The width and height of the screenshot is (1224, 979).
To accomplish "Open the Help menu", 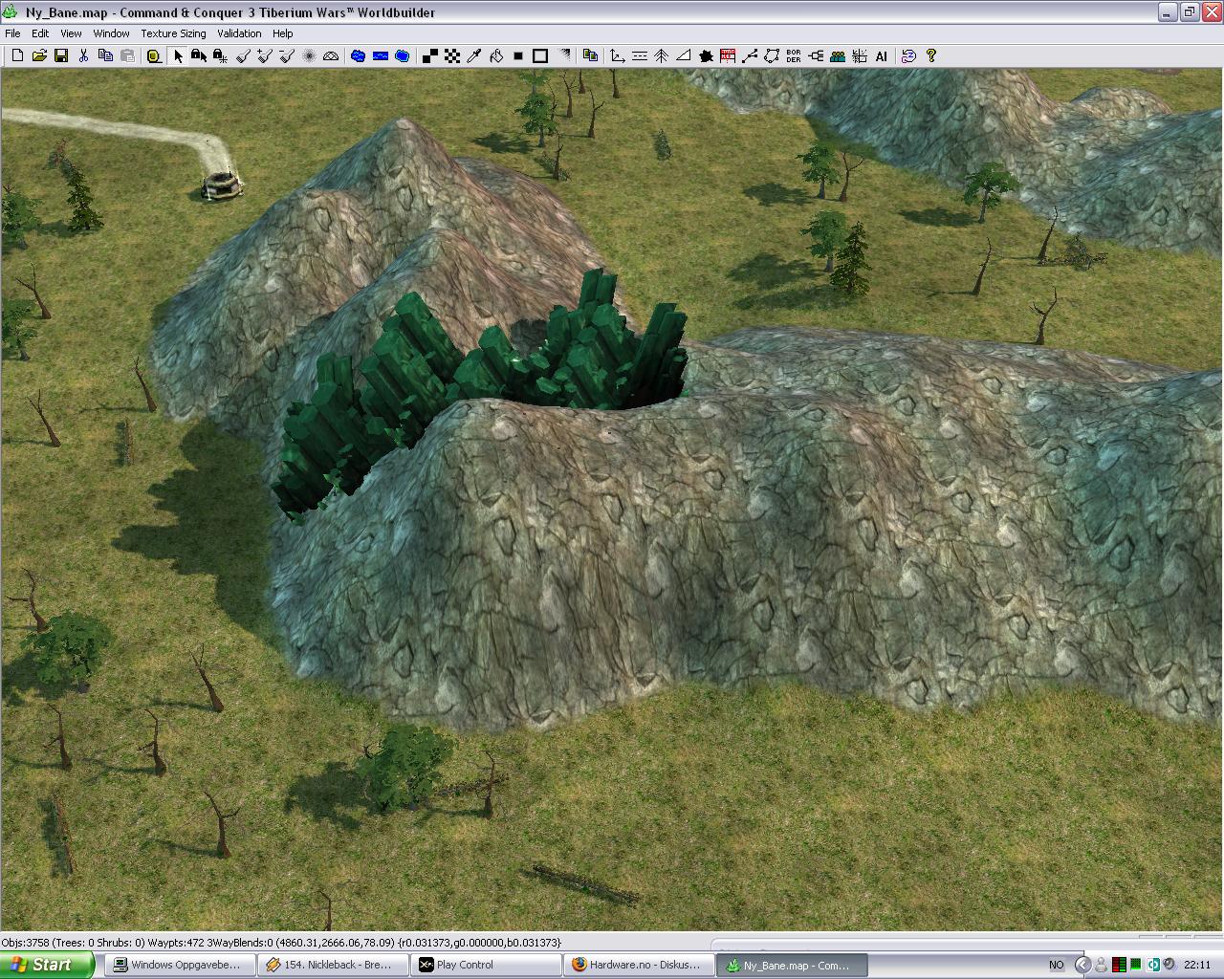I will click(282, 33).
